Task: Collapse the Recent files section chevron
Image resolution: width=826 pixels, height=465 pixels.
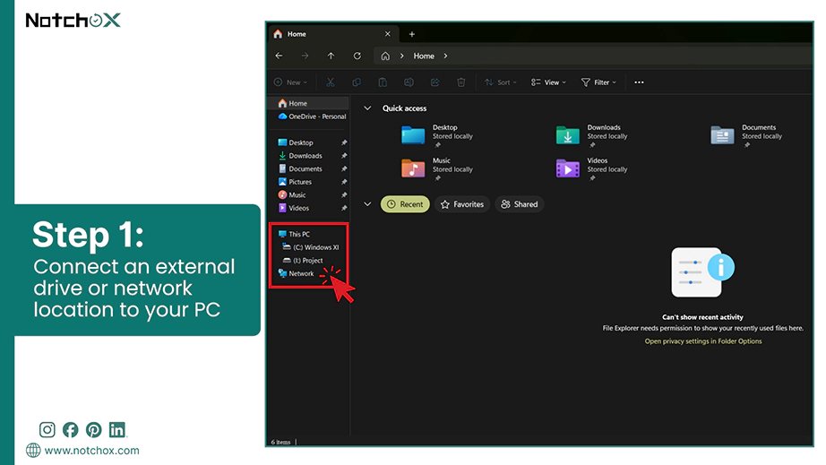Action: click(x=367, y=204)
